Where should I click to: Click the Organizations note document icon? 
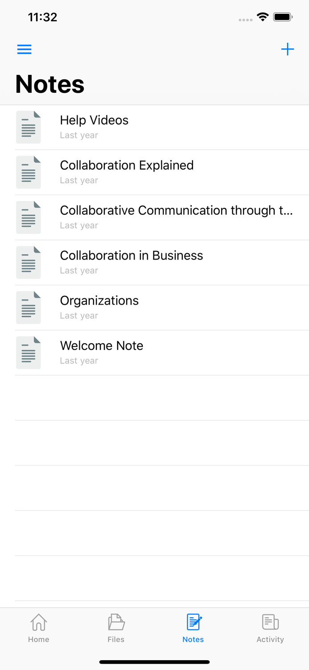point(29,308)
